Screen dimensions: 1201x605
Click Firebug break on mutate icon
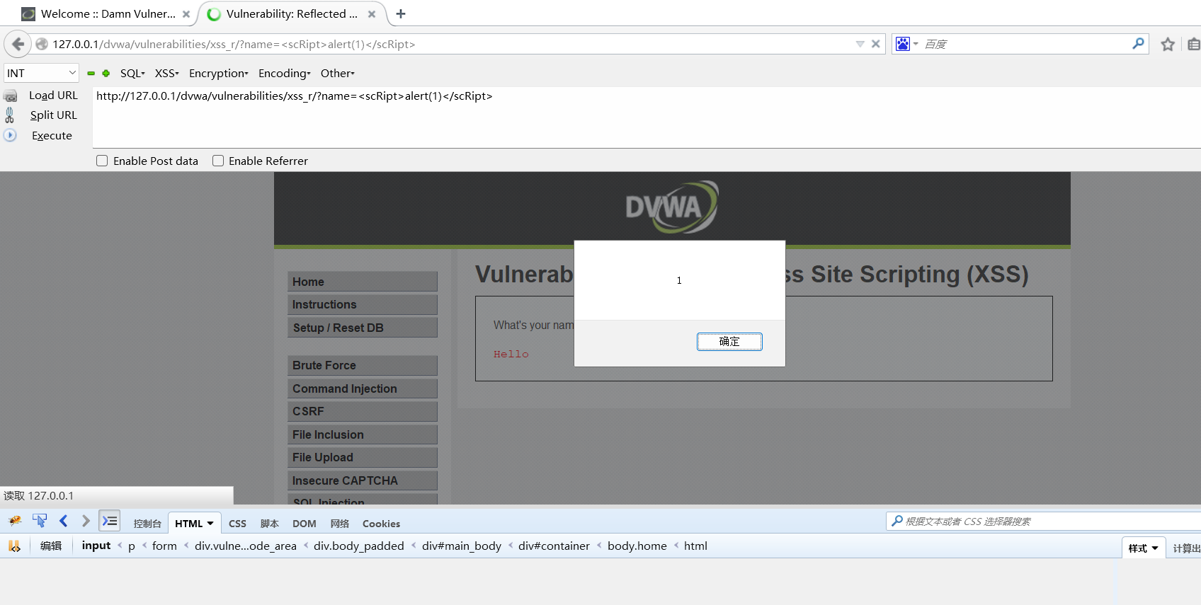(x=14, y=546)
